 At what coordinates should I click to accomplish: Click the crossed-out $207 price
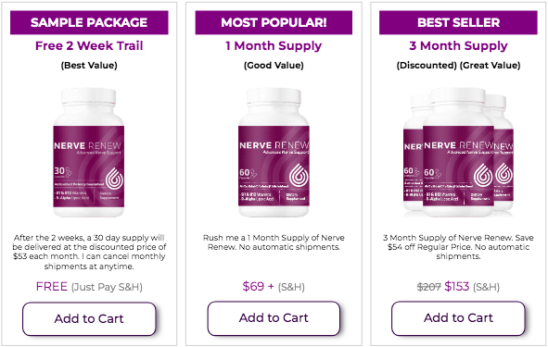pyautogui.click(x=429, y=287)
